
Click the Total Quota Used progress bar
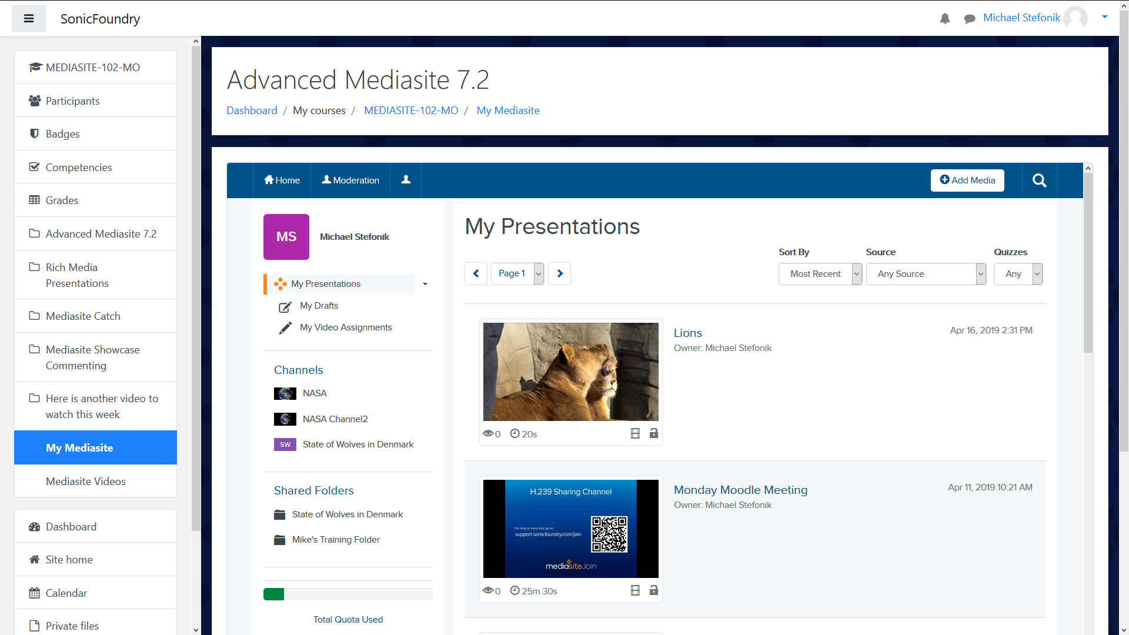pyautogui.click(x=348, y=594)
